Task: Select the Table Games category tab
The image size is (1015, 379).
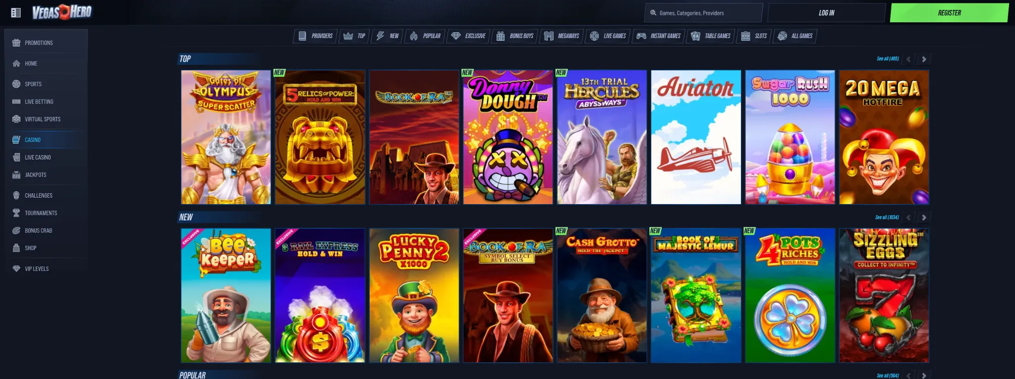Action: pos(711,36)
